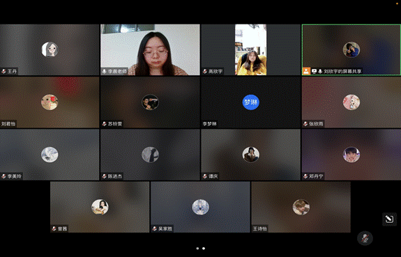Click 王诗怡's round avatar

[301, 207]
